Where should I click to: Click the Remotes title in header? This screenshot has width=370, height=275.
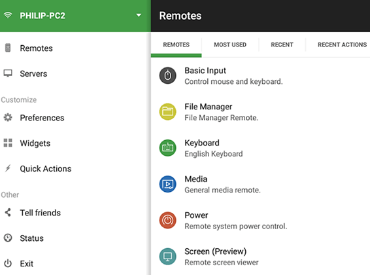tap(180, 16)
